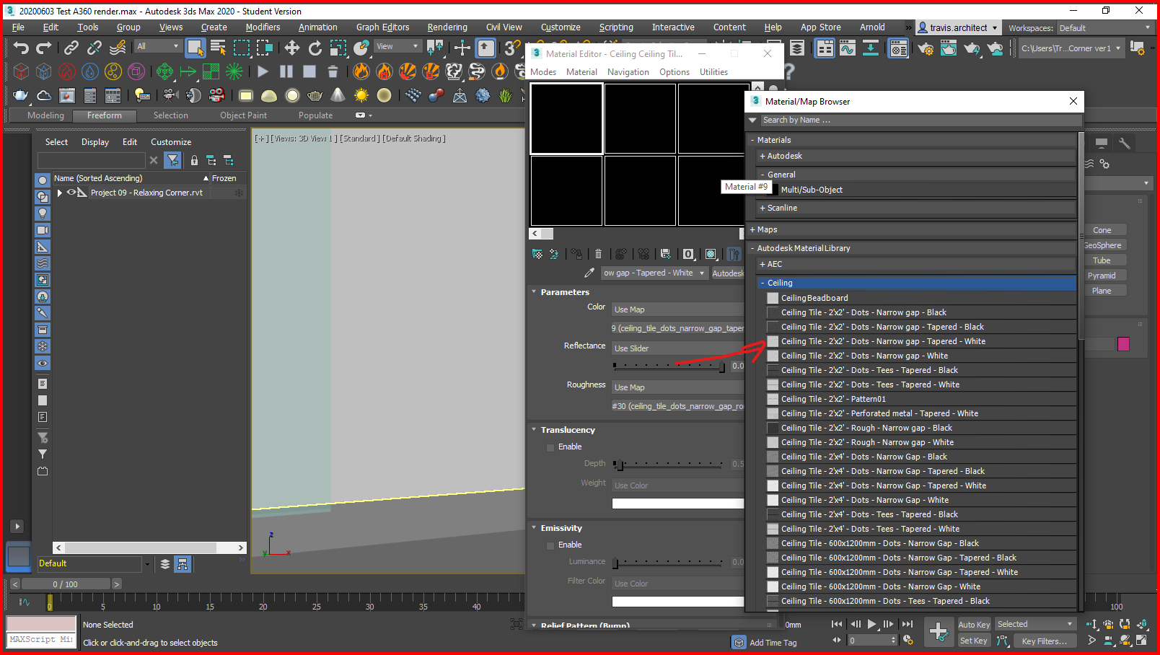Activate the Select and Rotate tool

click(315, 48)
